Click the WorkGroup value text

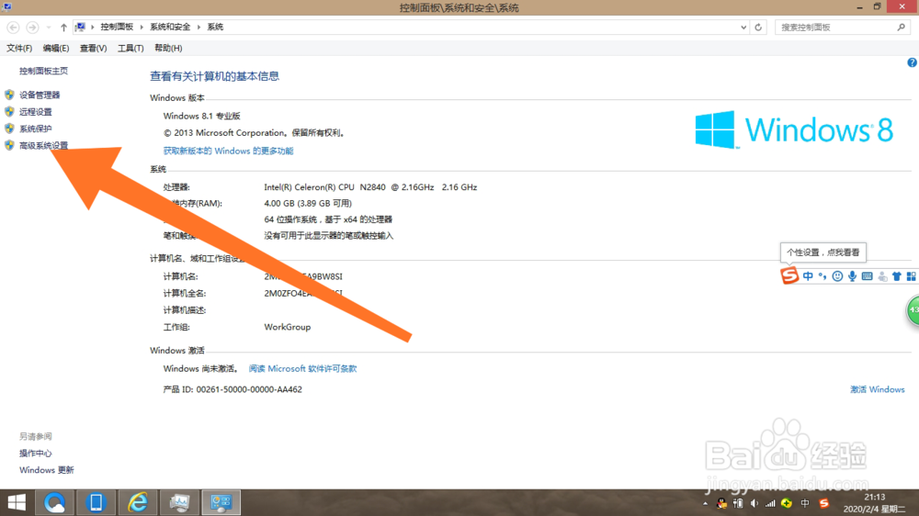click(287, 328)
